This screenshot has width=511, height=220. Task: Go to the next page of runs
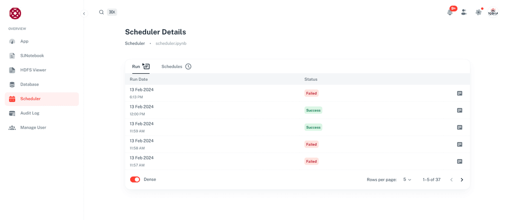coord(462,180)
